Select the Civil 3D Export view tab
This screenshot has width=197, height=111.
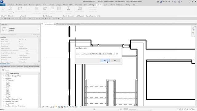pos(49,24)
